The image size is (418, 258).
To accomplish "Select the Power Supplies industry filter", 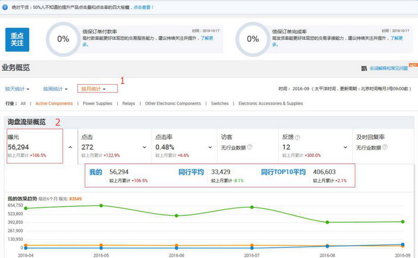I will pyautogui.click(x=97, y=104).
